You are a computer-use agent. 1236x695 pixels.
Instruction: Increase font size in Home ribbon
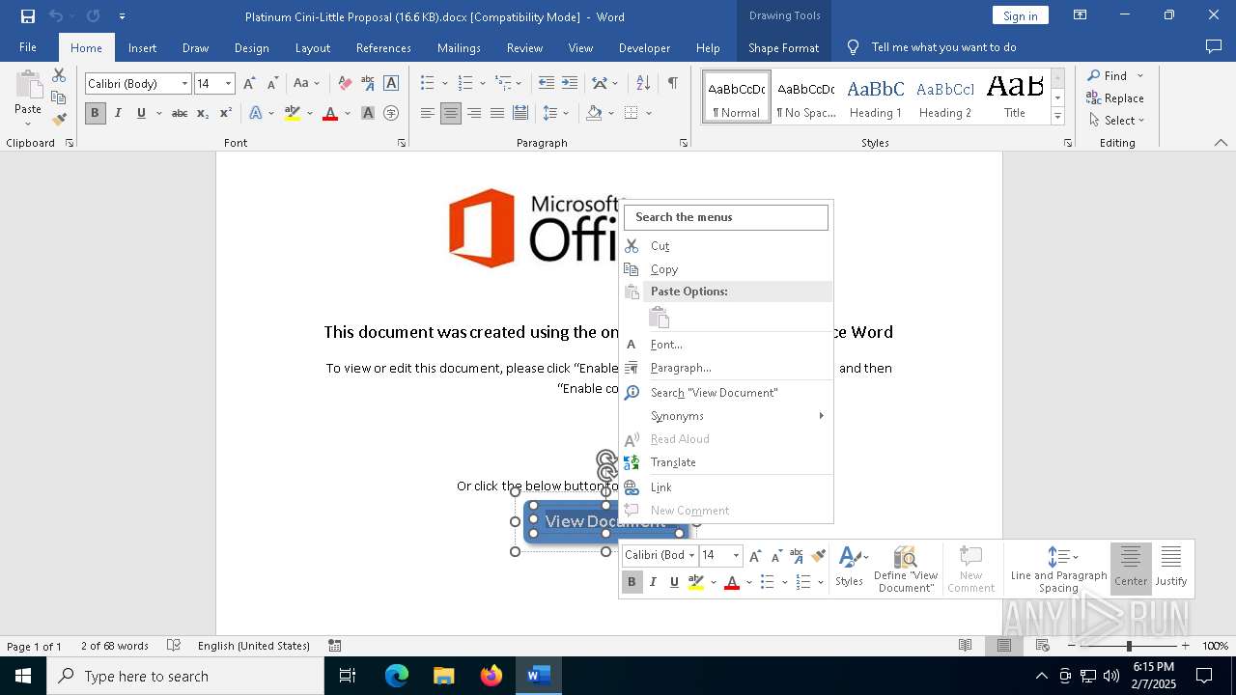point(249,84)
